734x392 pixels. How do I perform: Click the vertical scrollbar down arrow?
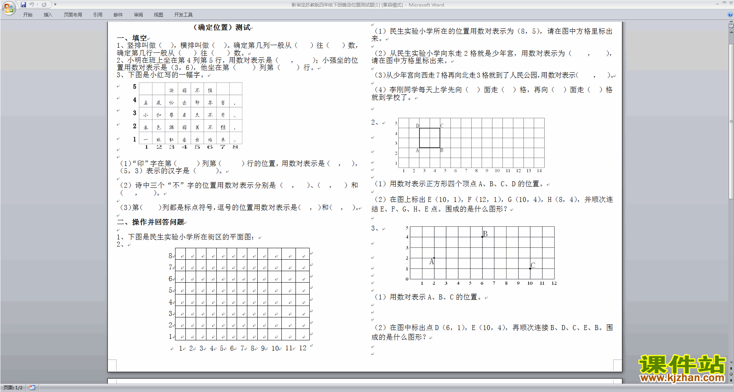(731, 363)
